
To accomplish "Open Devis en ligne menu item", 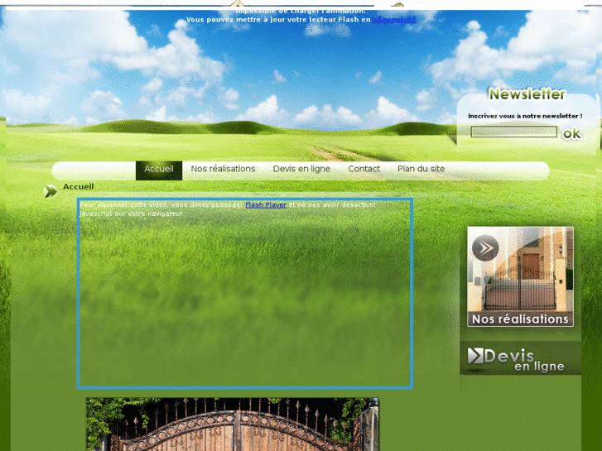I will tap(301, 169).
